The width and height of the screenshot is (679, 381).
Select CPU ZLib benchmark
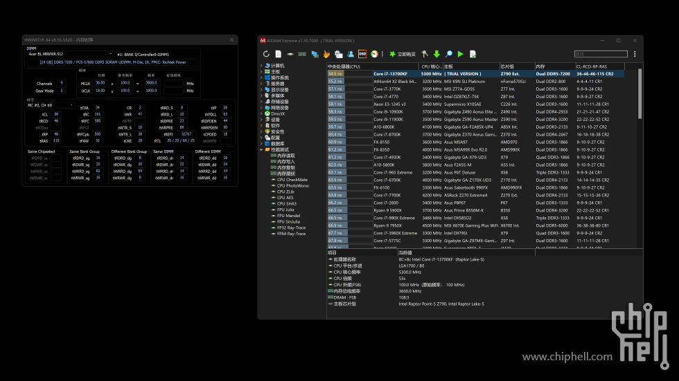click(285, 192)
